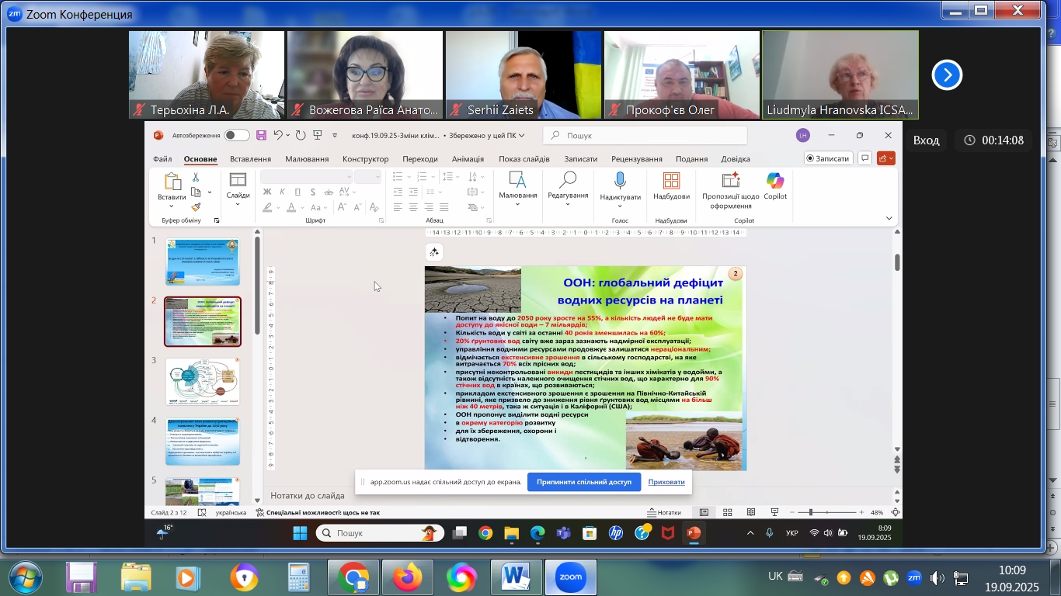This screenshot has height=596, width=1061.
Task: Expand the Слайди dropdown in the ribbon
Action: point(238,204)
